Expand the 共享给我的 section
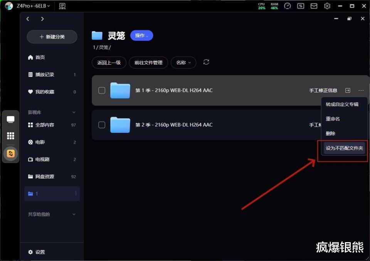This screenshot has height=261, width=370. tap(74, 214)
